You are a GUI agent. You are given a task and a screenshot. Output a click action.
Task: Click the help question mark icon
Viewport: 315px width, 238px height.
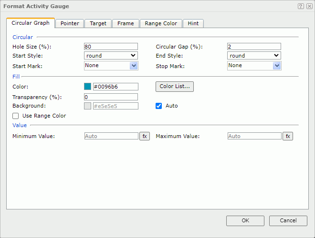tap(301, 6)
